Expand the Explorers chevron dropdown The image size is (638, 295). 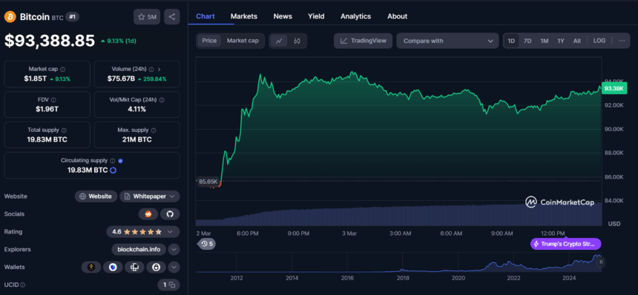pyautogui.click(x=174, y=249)
